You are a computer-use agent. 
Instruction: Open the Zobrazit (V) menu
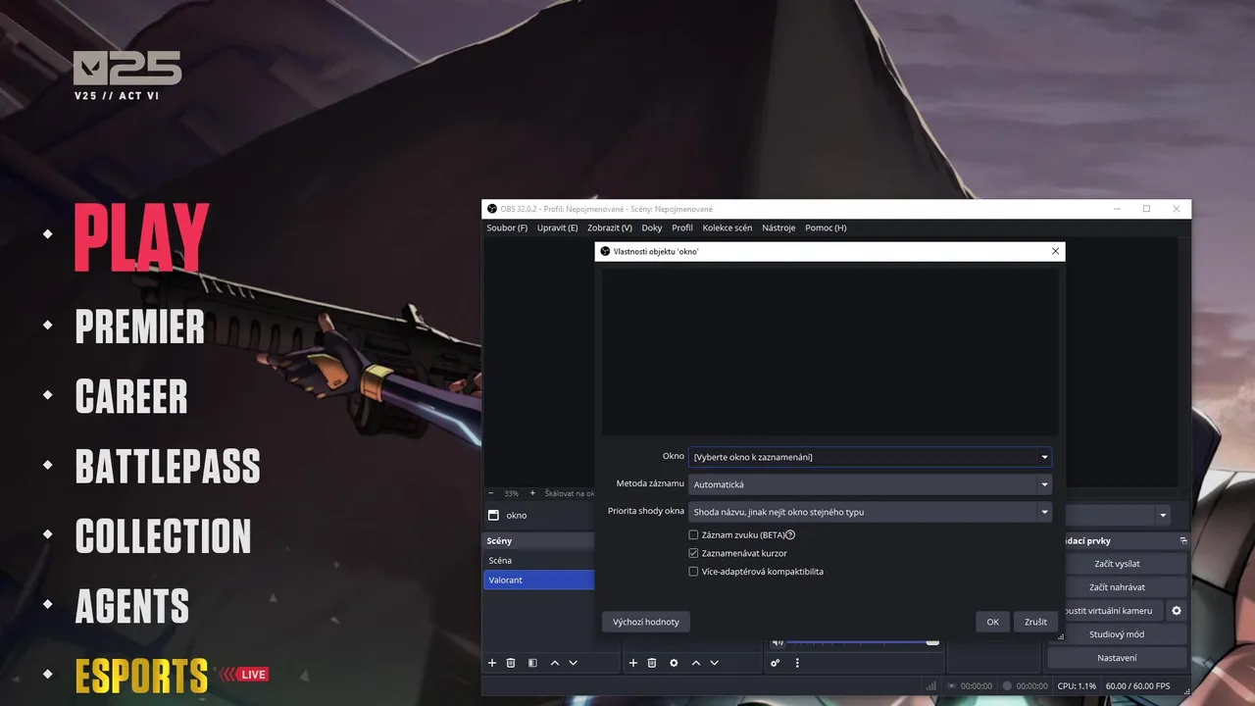[610, 227]
